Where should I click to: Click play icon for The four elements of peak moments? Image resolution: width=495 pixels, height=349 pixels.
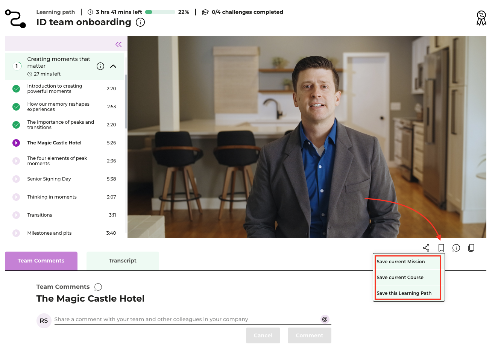point(16,161)
